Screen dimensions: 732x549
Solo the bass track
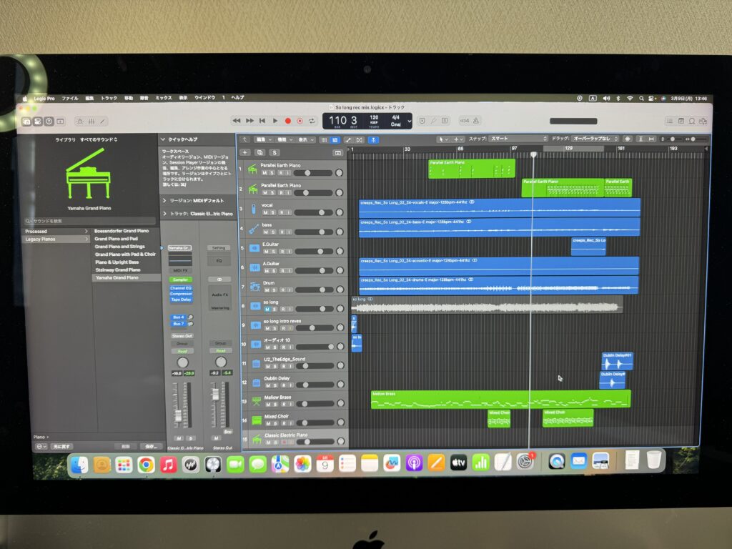tap(274, 232)
